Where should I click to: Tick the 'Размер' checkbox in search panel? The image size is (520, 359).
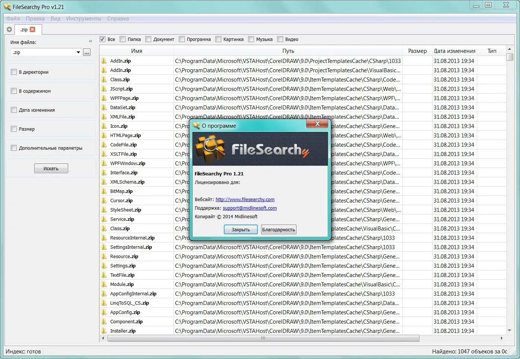pyautogui.click(x=14, y=129)
